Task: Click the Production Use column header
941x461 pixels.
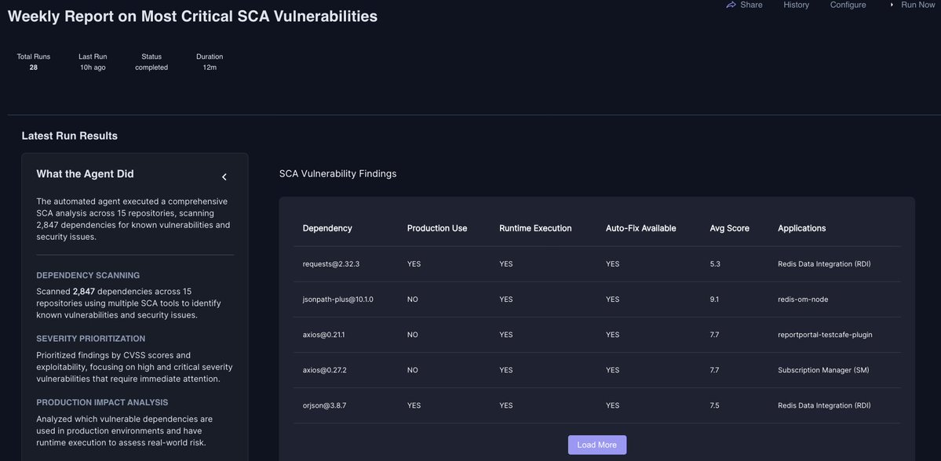Action: [x=437, y=228]
